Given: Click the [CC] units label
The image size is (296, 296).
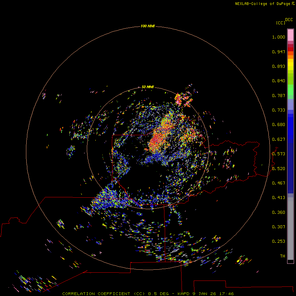Looking at the screenshot, I should [x=281, y=23].
